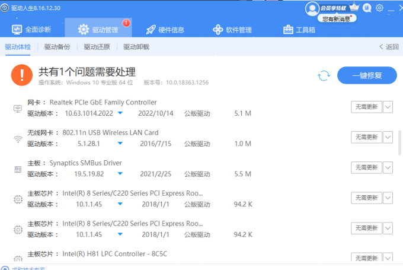This screenshot has width=403, height=270.
Task: Select text 802.11n USB Wireless LAN Card
Action: click(x=110, y=132)
